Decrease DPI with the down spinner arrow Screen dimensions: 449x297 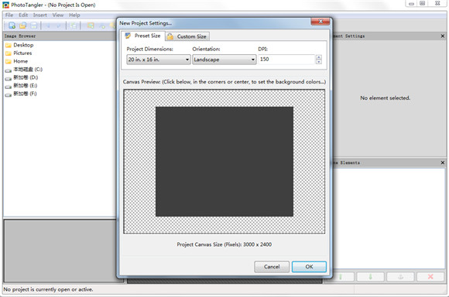click(x=318, y=62)
